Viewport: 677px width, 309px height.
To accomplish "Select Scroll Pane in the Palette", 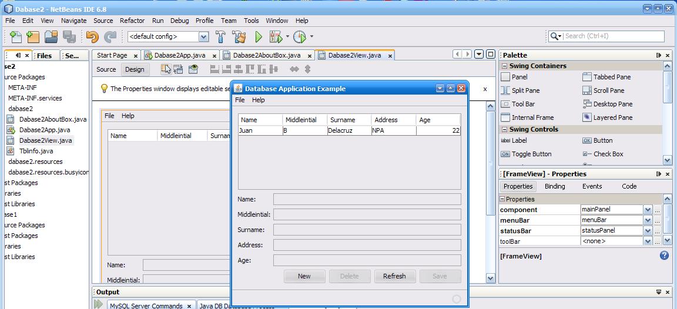I will pos(604,90).
